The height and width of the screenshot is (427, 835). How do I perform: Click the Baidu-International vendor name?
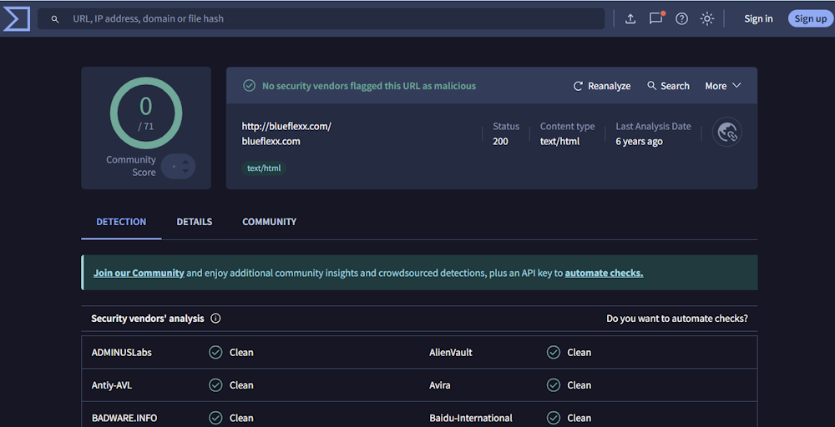coord(471,418)
